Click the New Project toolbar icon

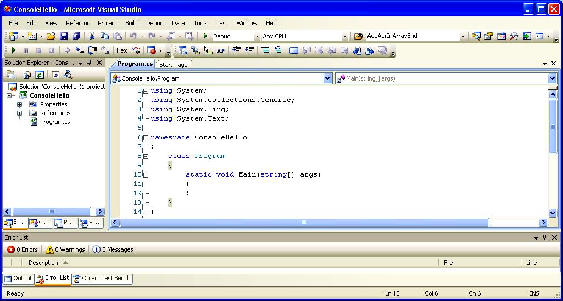[x=14, y=36]
